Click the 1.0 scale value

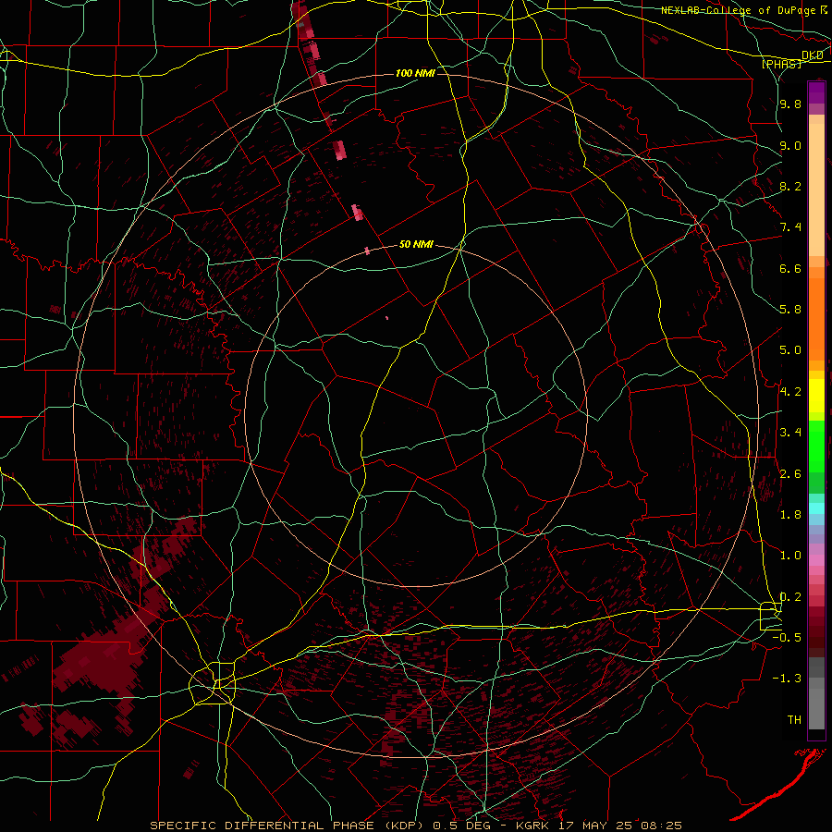tap(790, 555)
